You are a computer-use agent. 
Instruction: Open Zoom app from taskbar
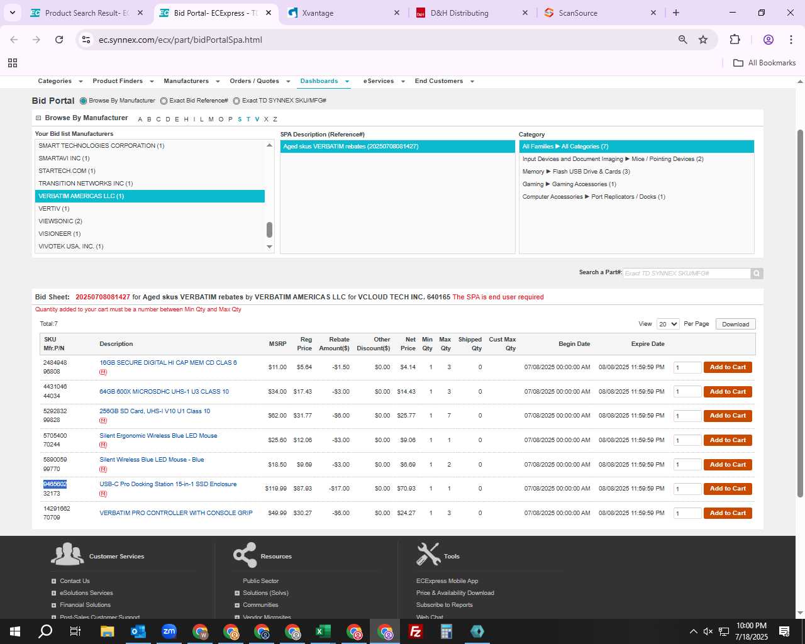click(169, 631)
